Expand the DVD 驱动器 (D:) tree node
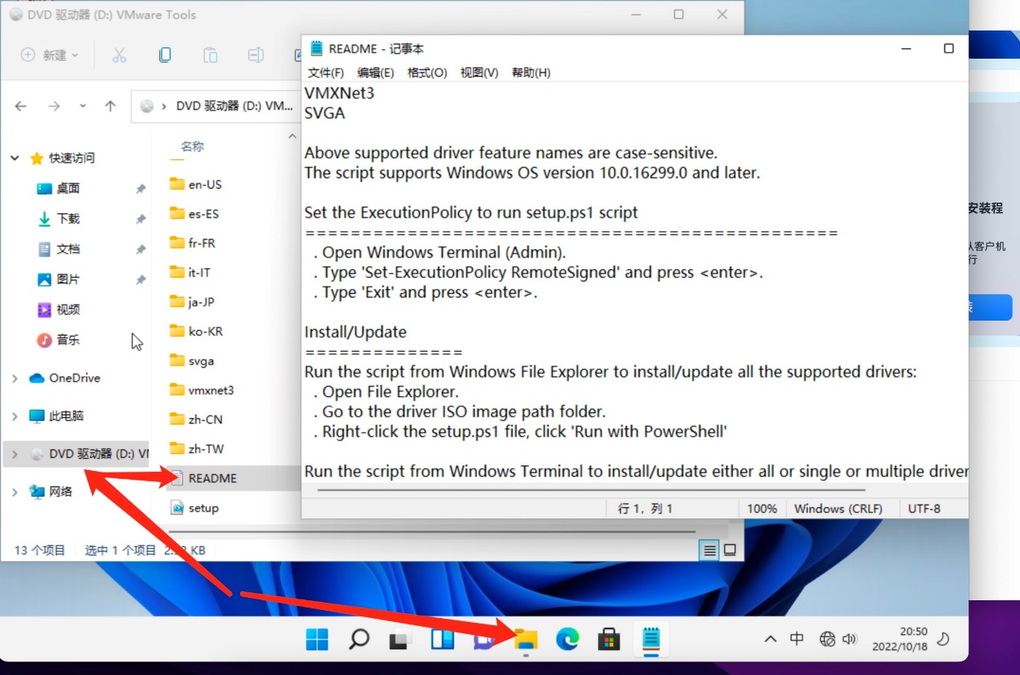Screen dimensions: 1020x675 coord(15,454)
